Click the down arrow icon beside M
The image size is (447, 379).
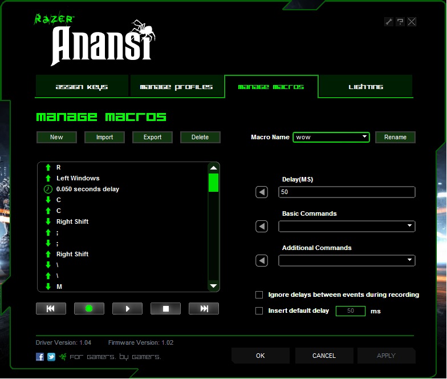point(48,287)
